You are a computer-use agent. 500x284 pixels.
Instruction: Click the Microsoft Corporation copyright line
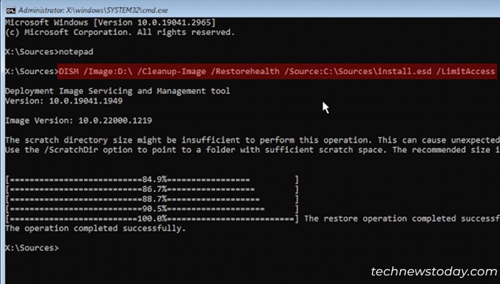[x=120, y=32]
